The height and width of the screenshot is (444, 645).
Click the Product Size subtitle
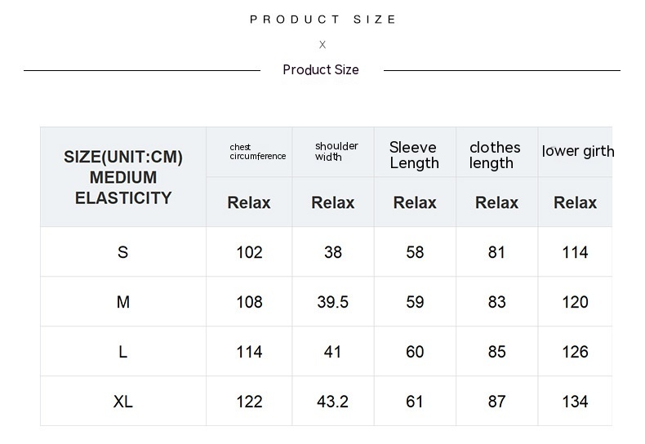pos(321,70)
